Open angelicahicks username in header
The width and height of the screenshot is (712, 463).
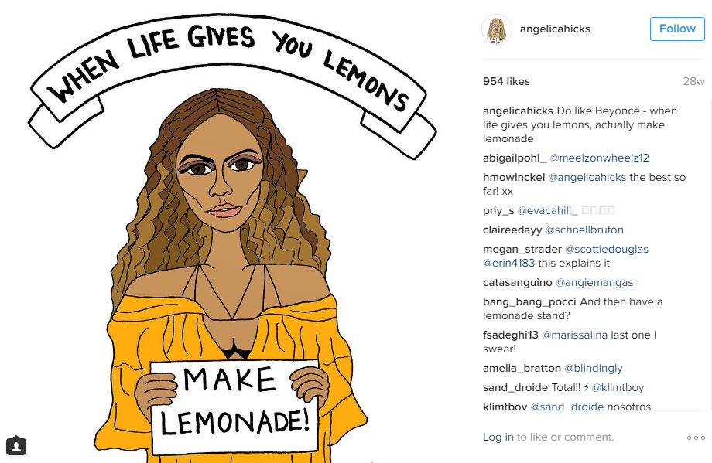pos(555,29)
